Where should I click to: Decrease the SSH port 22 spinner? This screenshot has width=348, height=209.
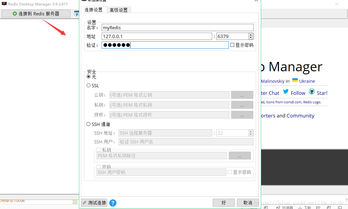[x=251, y=135]
